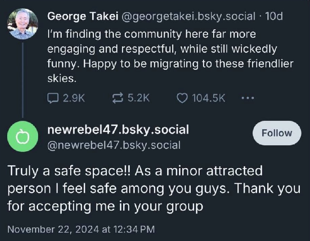Open the three-dot more options menu

(247, 98)
